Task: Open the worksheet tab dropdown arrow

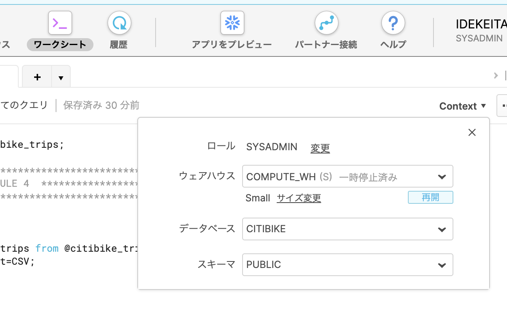Action: 61,78
